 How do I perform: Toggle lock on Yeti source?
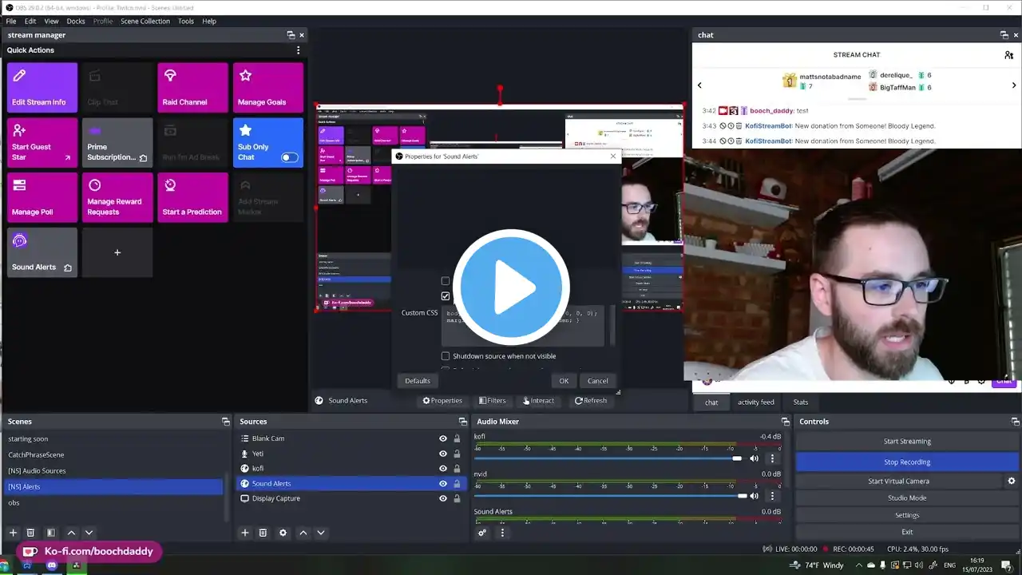click(457, 454)
